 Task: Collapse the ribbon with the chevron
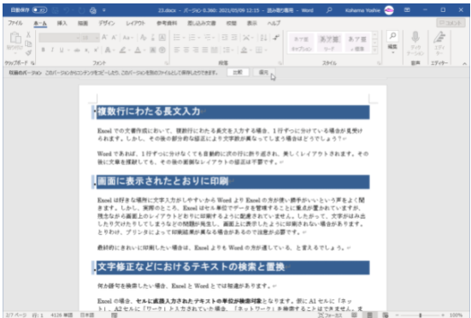coord(465,63)
